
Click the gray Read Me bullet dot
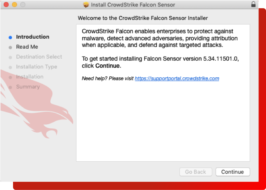click(10, 47)
